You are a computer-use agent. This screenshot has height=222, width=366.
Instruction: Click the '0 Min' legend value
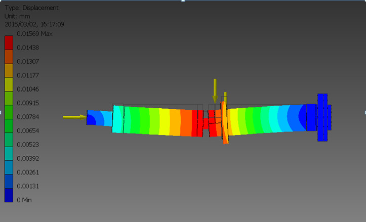click(24, 200)
